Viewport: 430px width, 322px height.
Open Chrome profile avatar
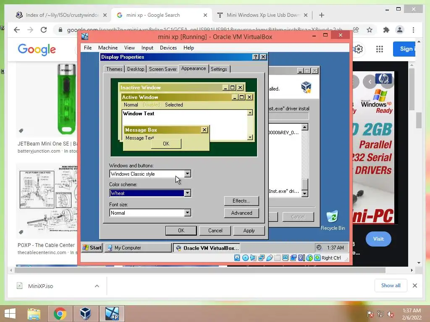tap(400, 30)
